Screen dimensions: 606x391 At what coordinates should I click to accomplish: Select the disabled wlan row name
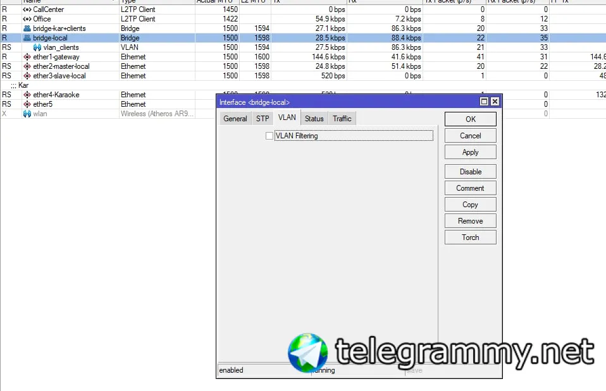[x=40, y=114]
